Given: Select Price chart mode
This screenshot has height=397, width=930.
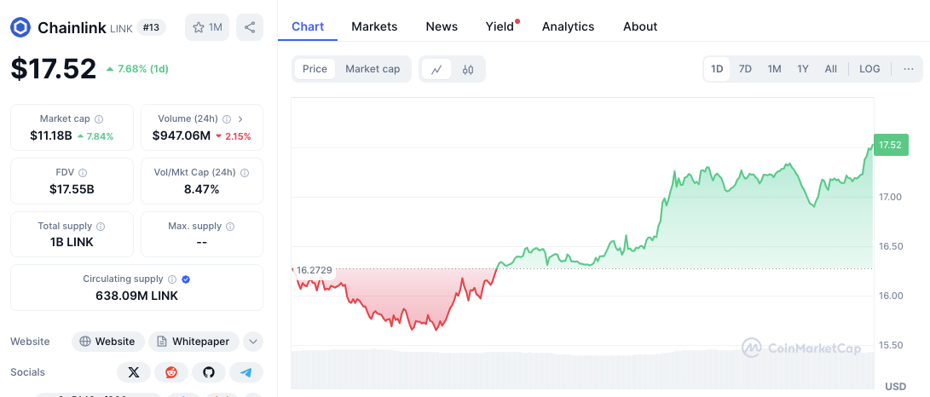Looking at the screenshot, I should 315,69.
